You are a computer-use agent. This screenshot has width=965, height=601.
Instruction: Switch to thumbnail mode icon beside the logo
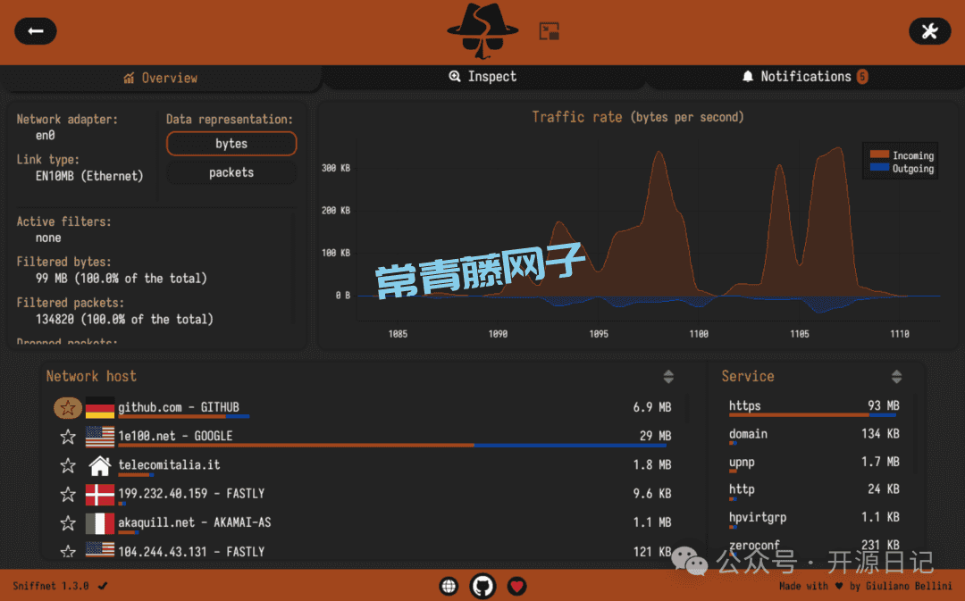tap(549, 31)
